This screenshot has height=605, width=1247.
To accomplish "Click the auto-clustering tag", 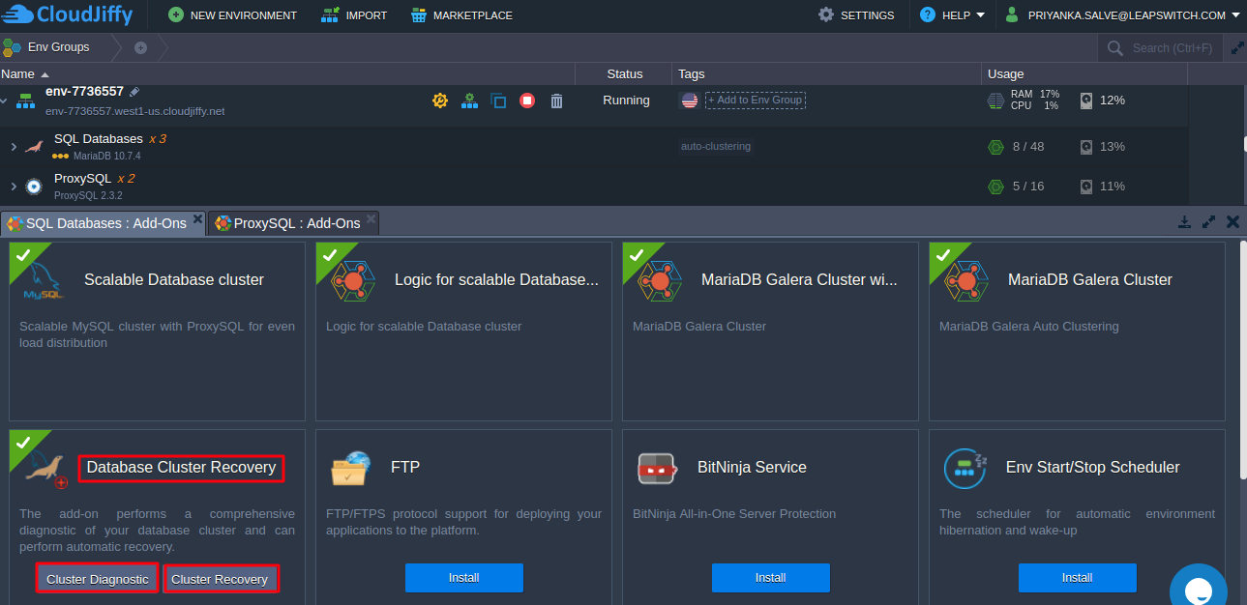I will click(716, 147).
